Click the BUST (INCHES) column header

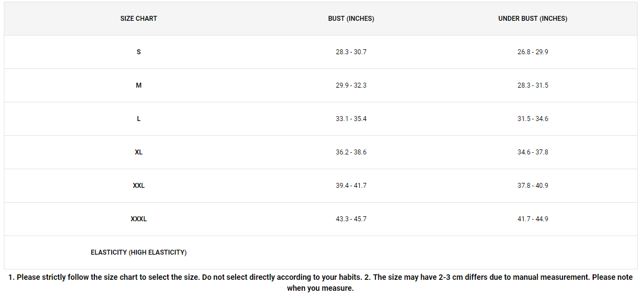click(351, 19)
